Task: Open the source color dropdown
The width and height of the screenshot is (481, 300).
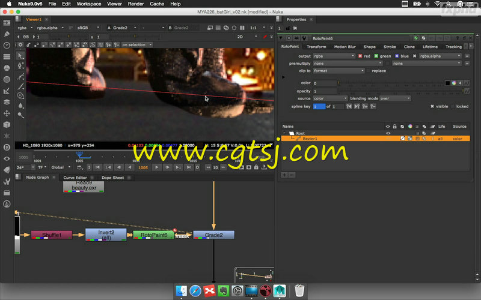Action: pyautogui.click(x=330, y=98)
